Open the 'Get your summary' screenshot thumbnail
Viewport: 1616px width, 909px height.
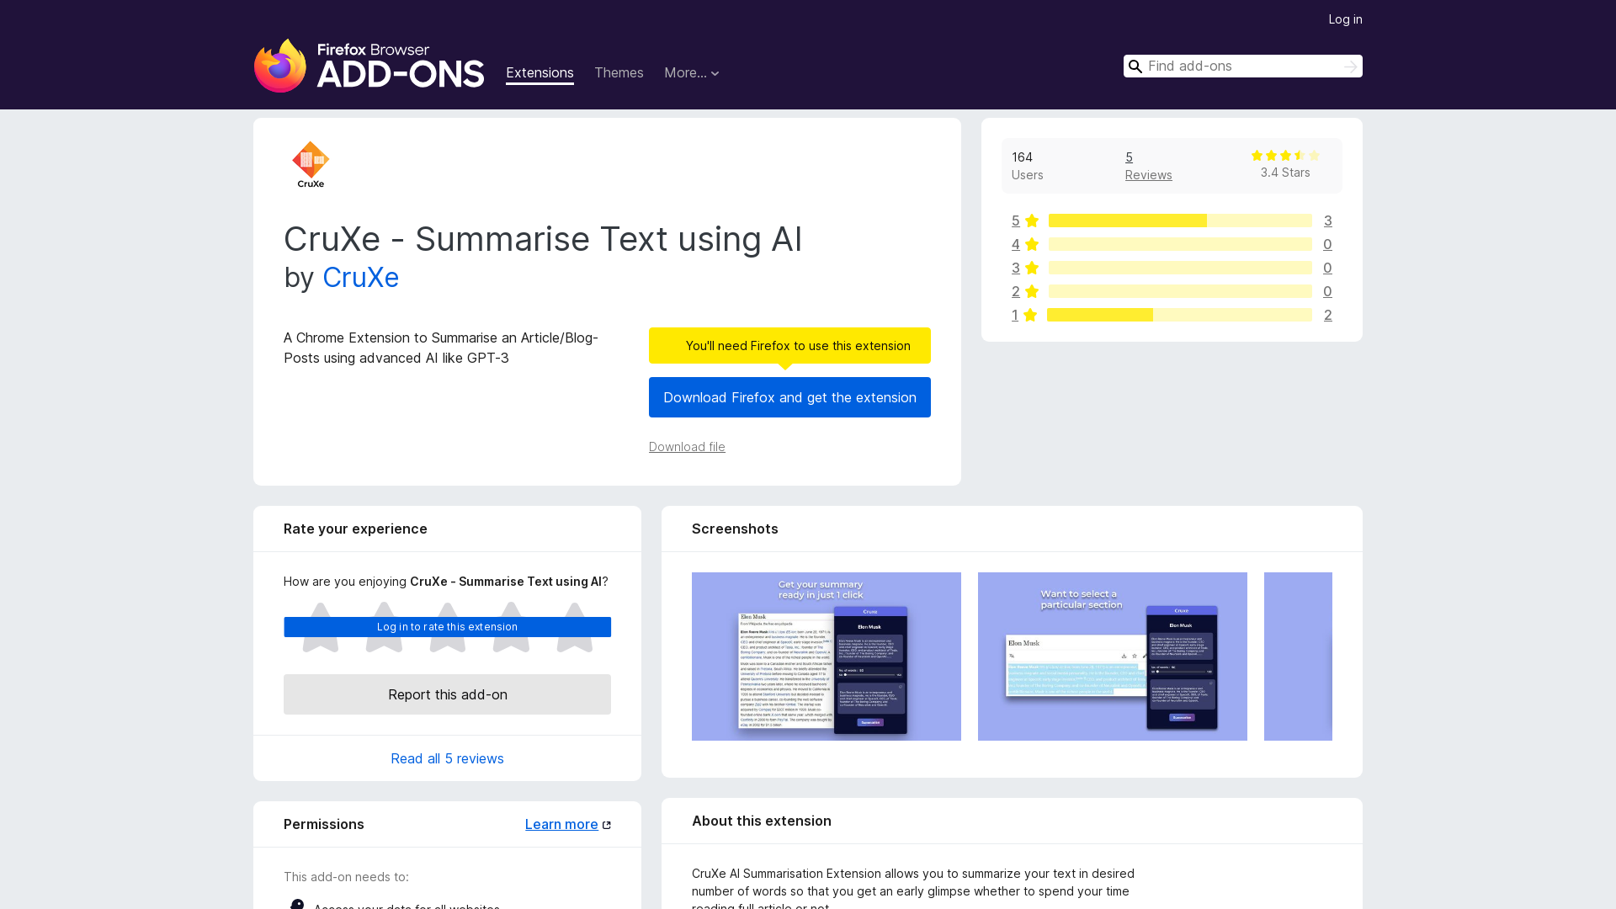[x=827, y=656]
